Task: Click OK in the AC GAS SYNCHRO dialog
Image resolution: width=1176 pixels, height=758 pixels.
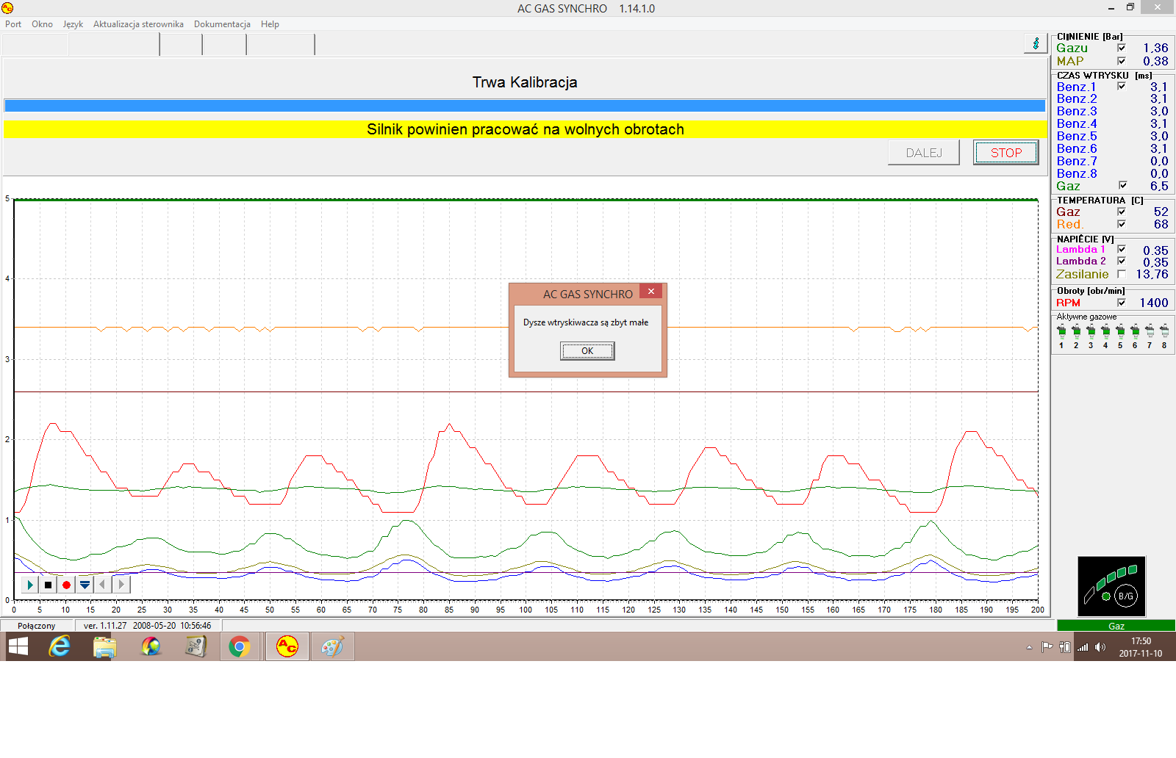Action: pyautogui.click(x=587, y=351)
